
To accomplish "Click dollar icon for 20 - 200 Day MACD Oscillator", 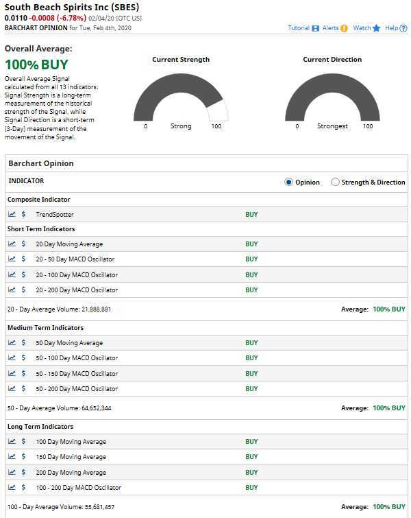I will (x=23, y=290).
